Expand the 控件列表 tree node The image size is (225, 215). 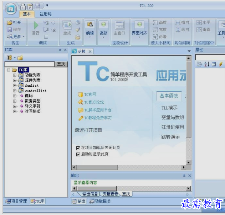click(15, 80)
